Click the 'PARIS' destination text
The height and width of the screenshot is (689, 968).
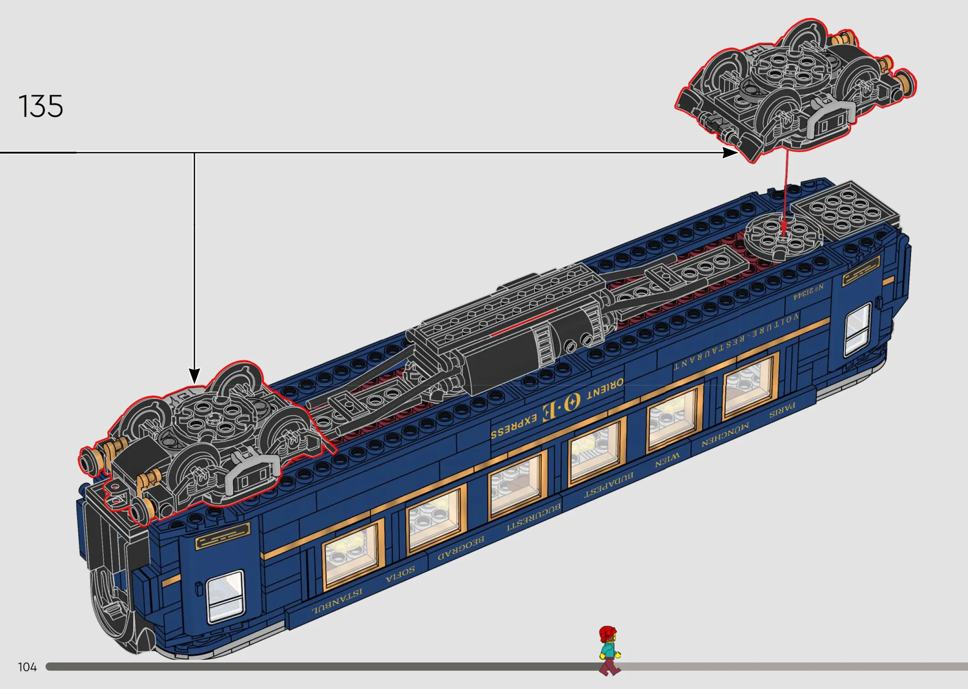point(782,410)
